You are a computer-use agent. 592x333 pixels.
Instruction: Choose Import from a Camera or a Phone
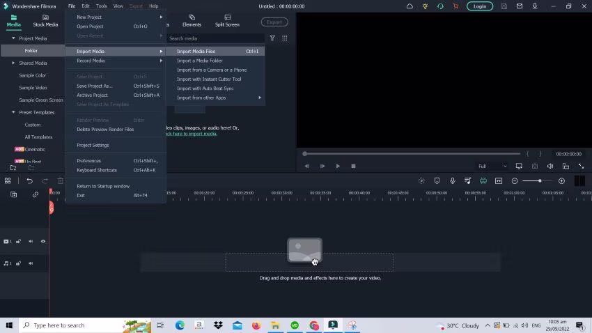click(215, 70)
